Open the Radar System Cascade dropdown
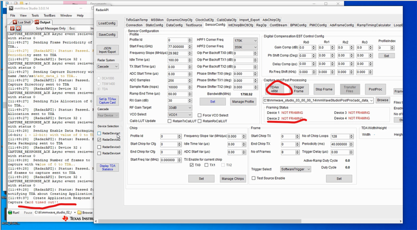 (x=107, y=67)
